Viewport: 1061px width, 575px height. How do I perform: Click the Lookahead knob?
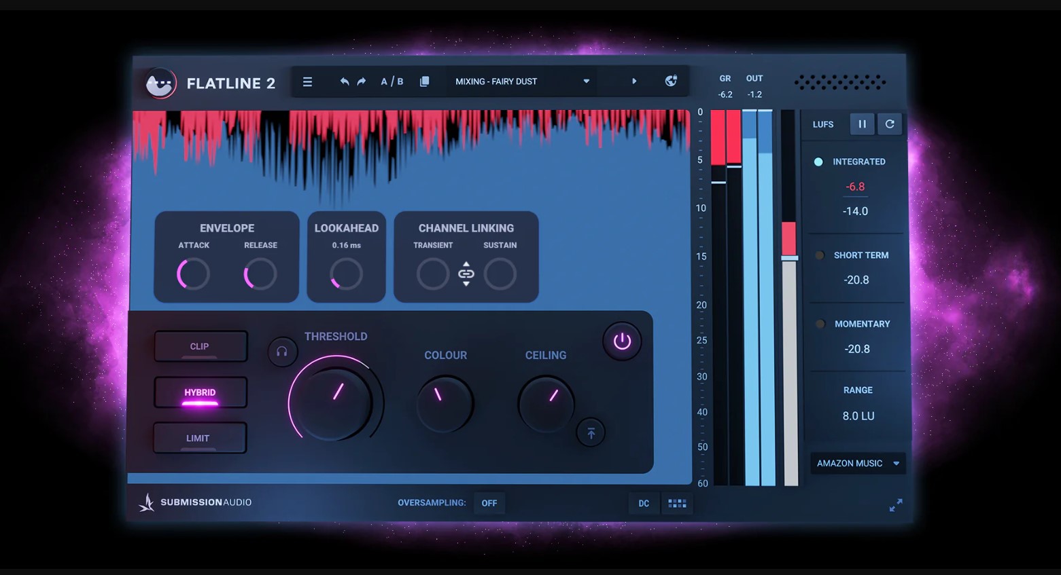347,274
